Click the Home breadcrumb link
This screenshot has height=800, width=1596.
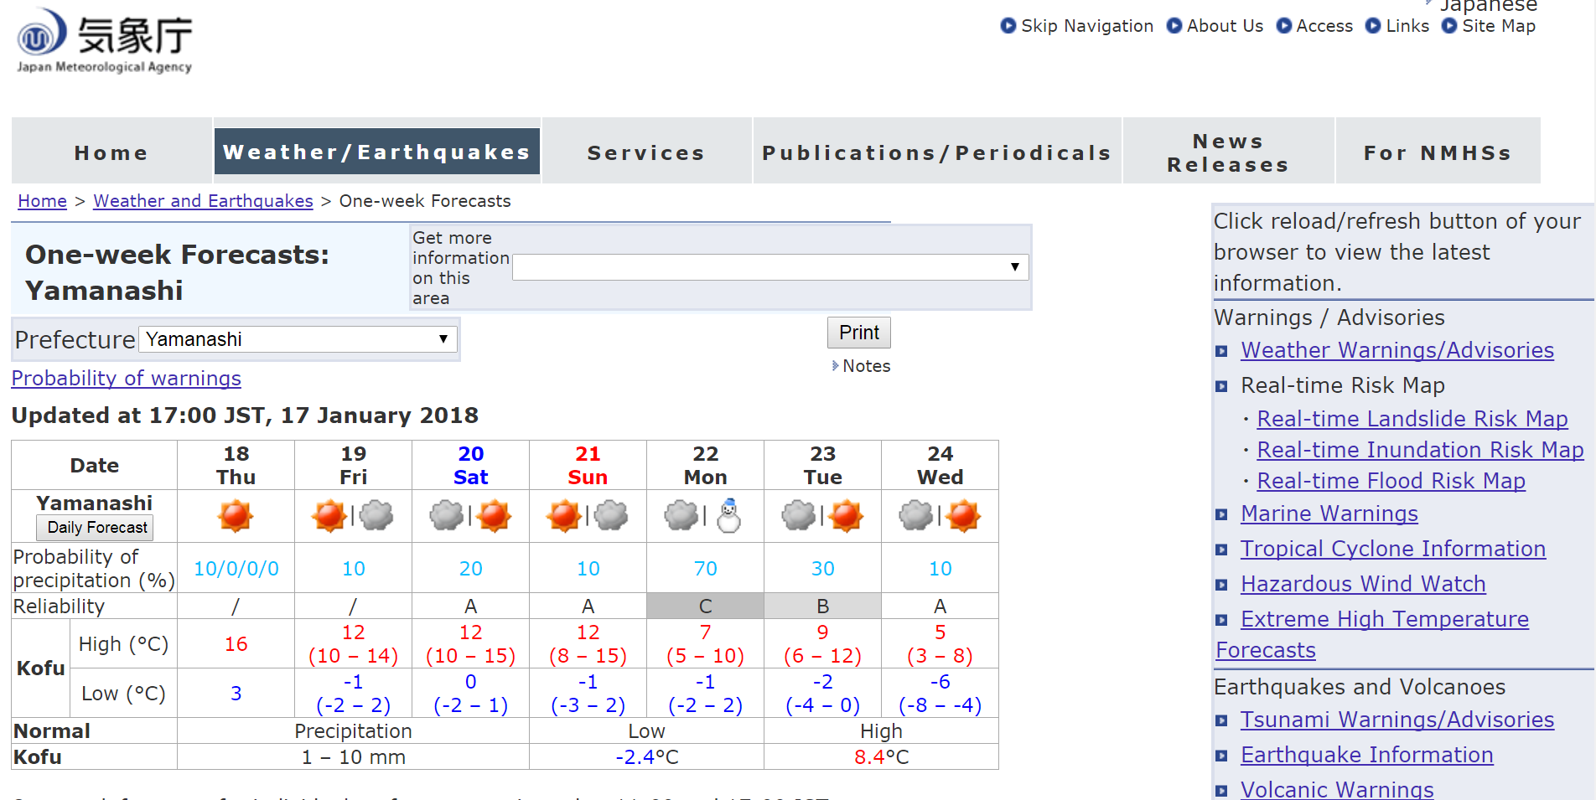coord(42,201)
